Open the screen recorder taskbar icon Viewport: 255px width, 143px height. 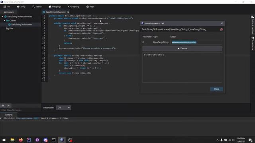[70, 140]
